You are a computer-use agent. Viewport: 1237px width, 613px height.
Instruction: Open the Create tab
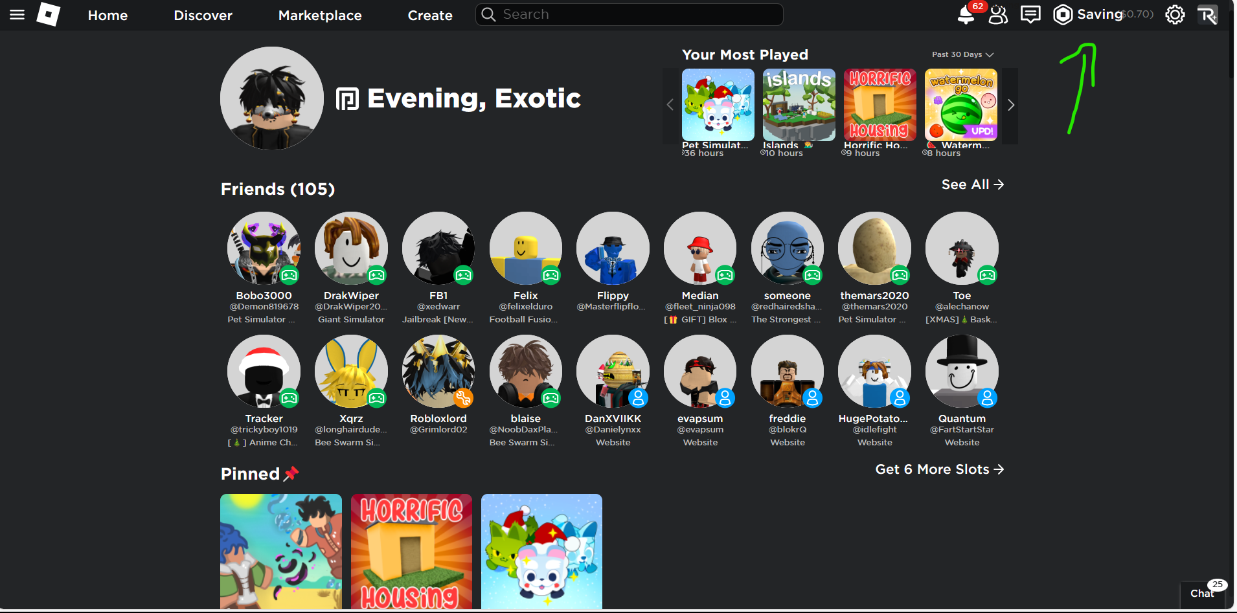(x=430, y=16)
